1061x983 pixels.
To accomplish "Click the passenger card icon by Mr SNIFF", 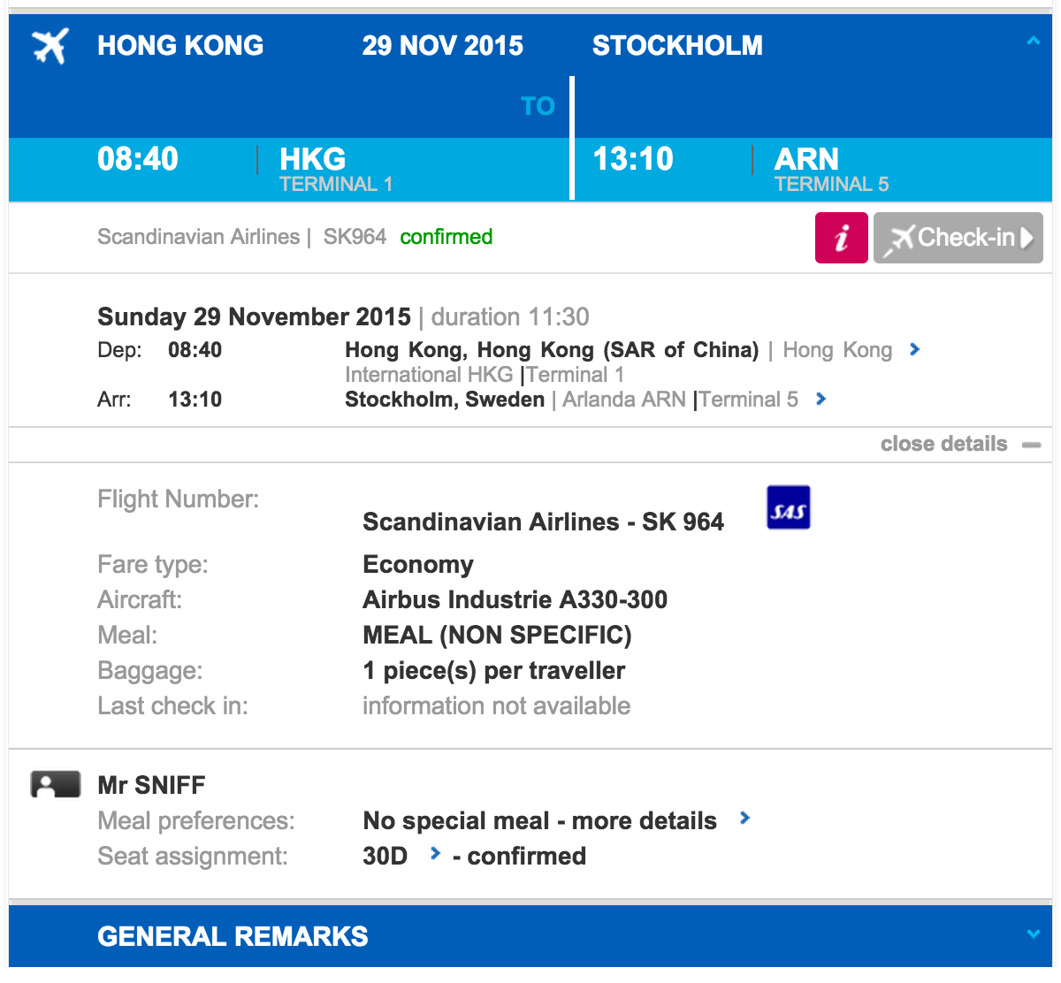I will [x=56, y=784].
